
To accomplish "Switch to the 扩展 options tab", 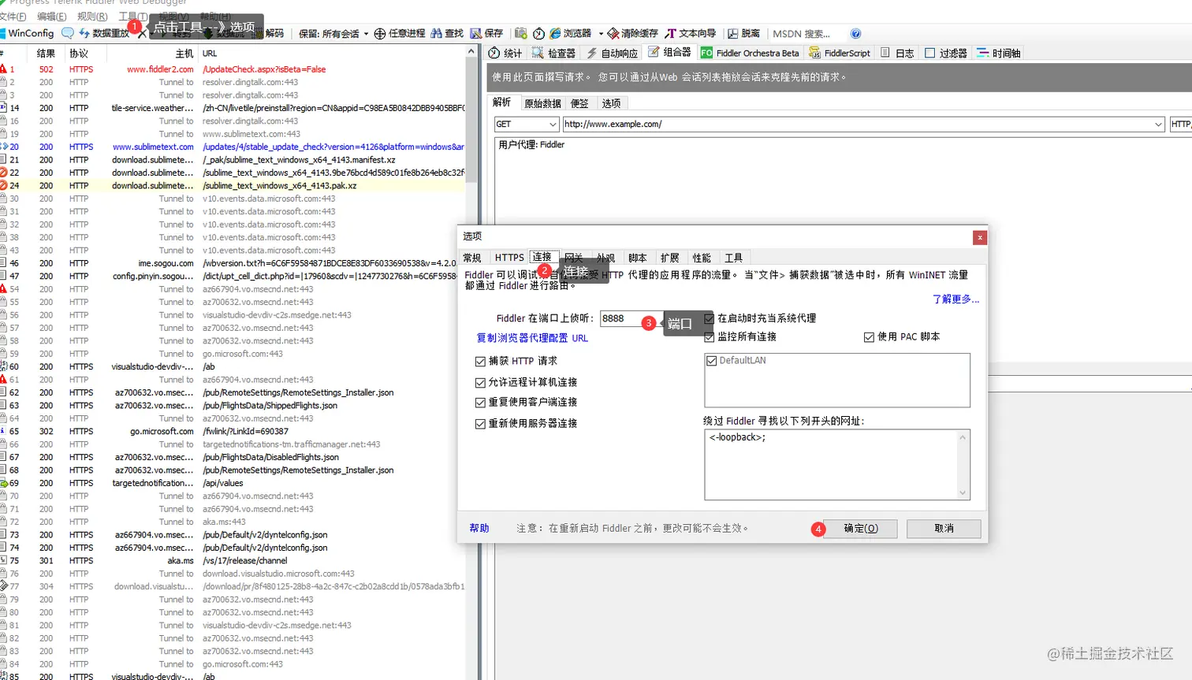I will pyautogui.click(x=670, y=258).
